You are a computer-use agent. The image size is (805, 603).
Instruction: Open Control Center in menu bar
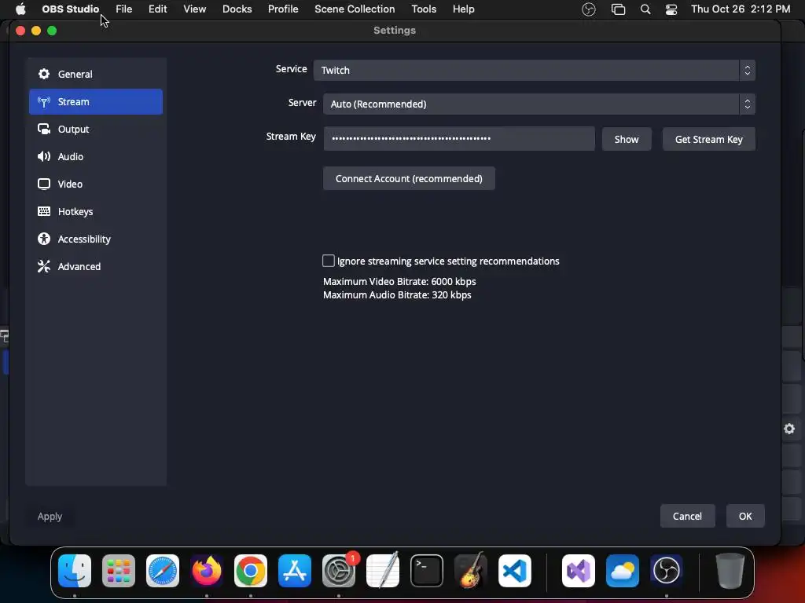[671, 9]
